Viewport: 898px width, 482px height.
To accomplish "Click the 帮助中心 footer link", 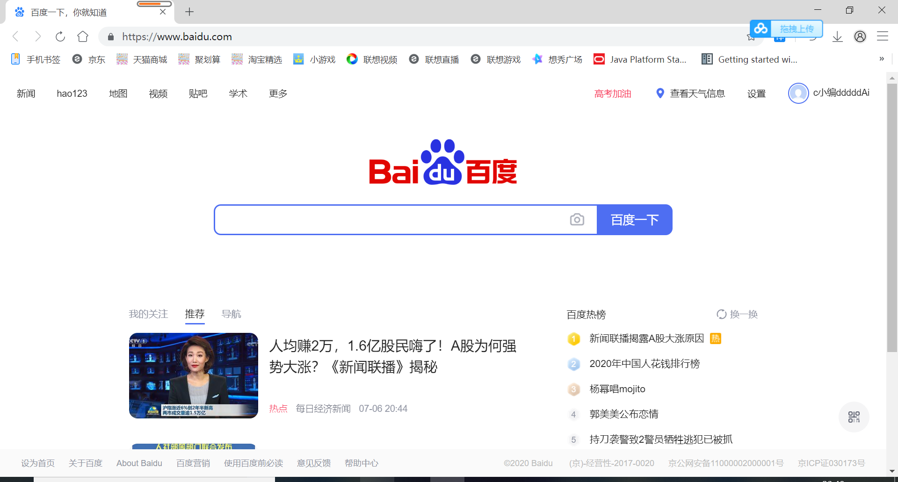I will (362, 463).
